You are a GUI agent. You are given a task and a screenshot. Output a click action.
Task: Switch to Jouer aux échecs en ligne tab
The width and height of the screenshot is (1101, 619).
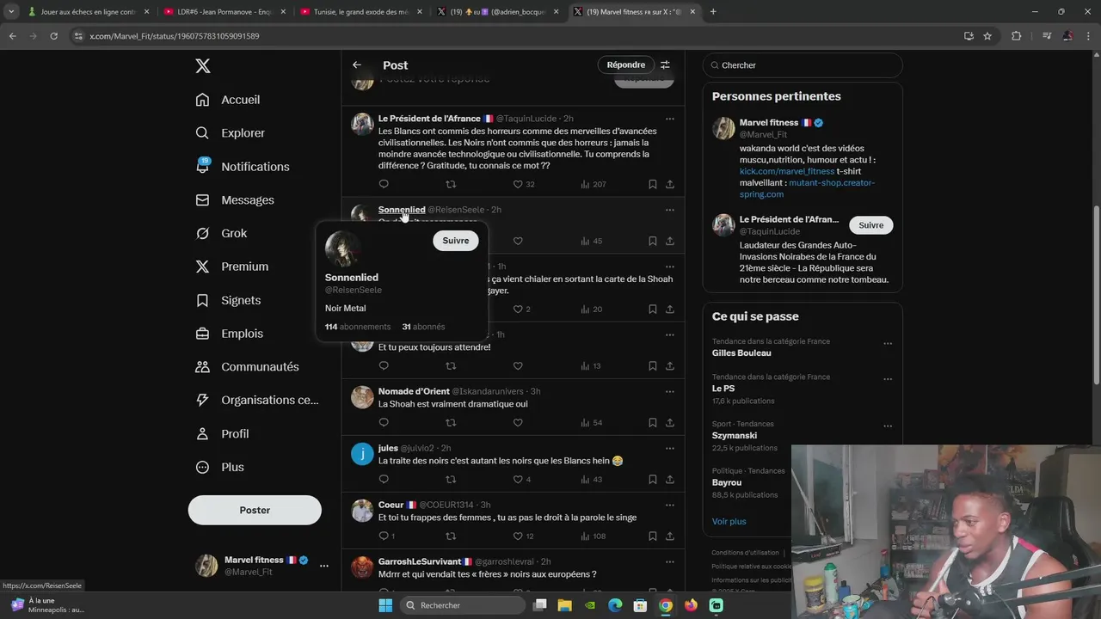pos(87,12)
